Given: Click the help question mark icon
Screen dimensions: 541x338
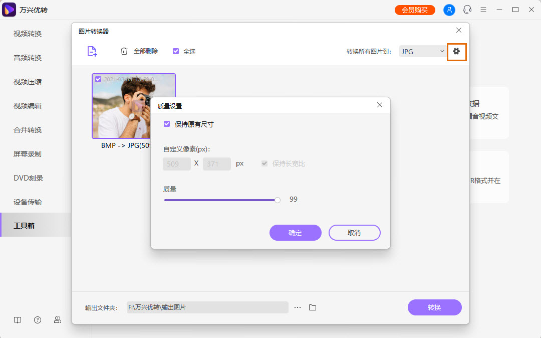Looking at the screenshot, I should [37, 319].
